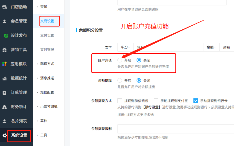The image size is (234, 146).
Task: Enable 账户充值 by selecting 开启
Action: click(120, 60)
